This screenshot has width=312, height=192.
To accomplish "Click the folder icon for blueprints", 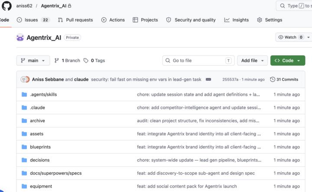I will coord(24,147).
